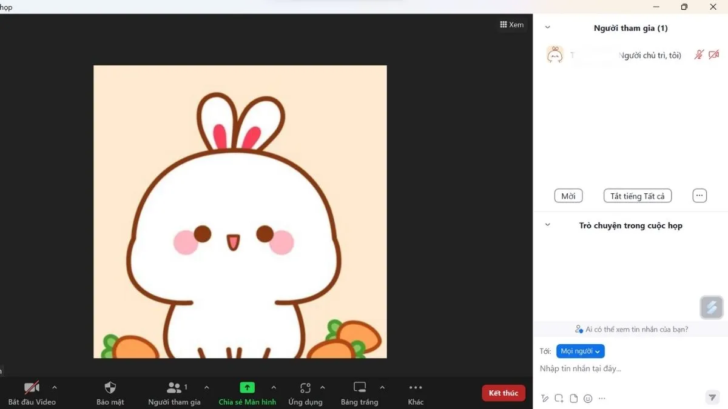Collapse Trò chuyện trong cuộc họp section
The height and width of the screenshot is (409, 728).
pos(547,225)
